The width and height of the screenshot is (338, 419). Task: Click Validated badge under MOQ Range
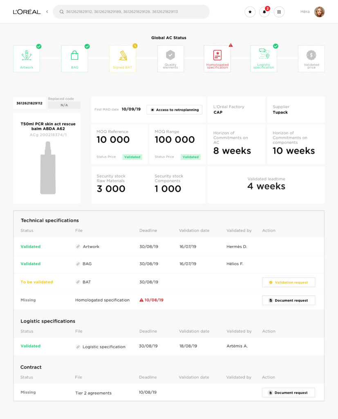[x=190, y=157]
